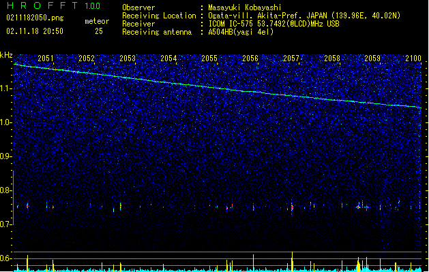
Task: Click the 'Observer' label
Action: (x=138, y=7)
